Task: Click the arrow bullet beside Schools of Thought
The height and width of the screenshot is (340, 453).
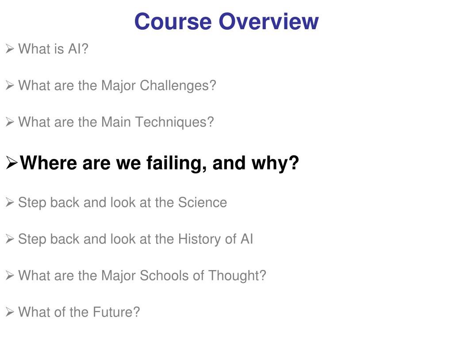Action: [10, 275]
